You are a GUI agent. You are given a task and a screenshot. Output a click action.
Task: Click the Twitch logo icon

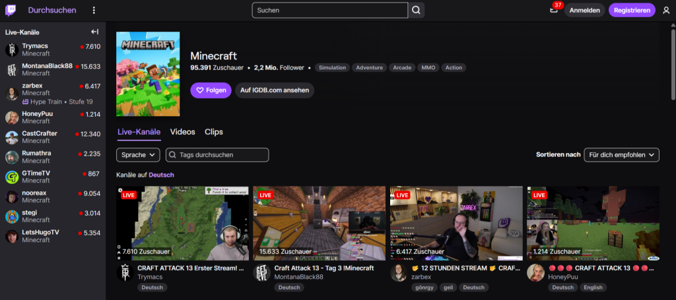tap(11, 11)
